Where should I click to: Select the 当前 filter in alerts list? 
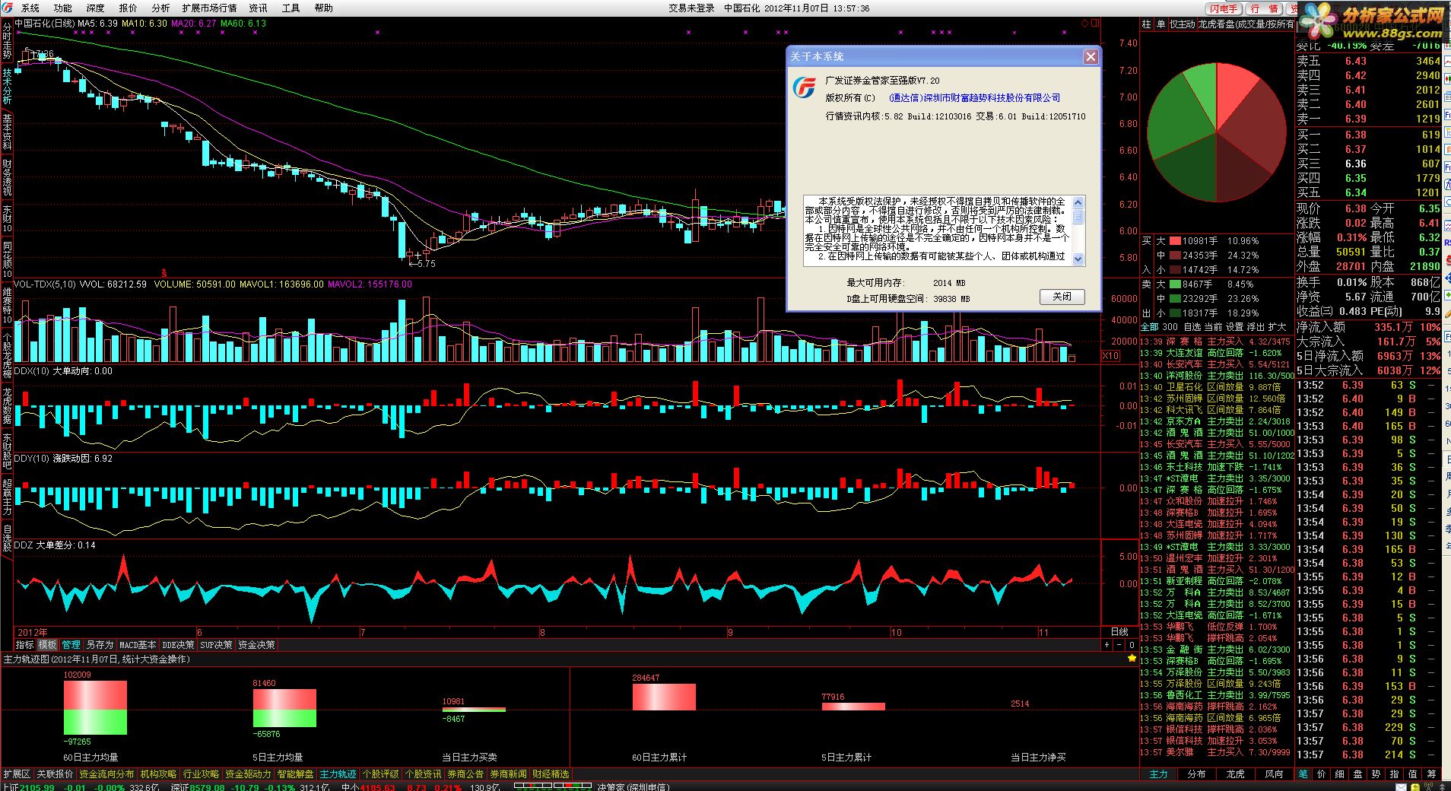click(1213, 327)
